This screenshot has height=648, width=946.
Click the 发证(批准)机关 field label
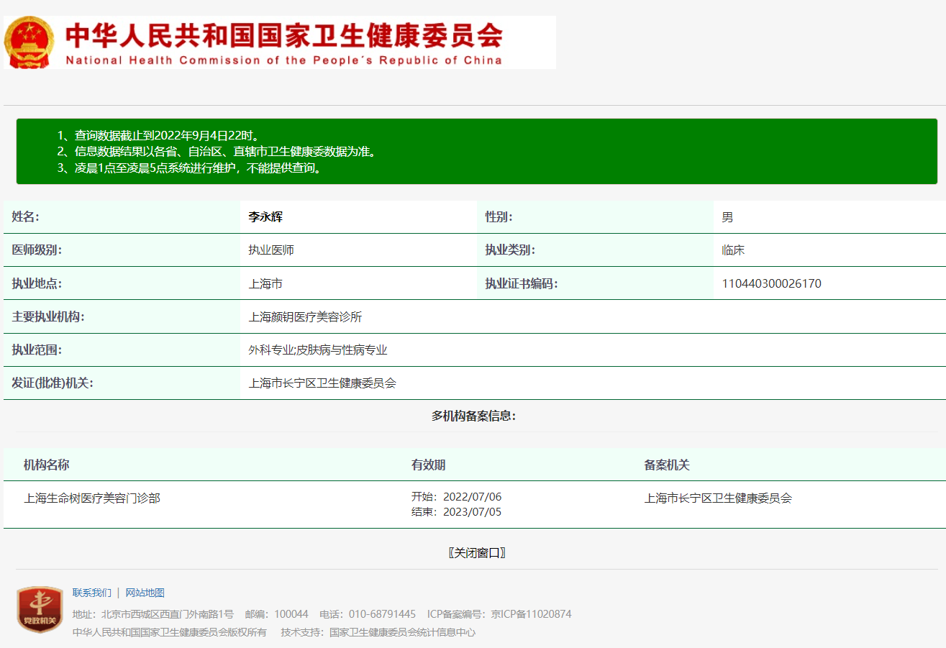[x=53, y=383]
